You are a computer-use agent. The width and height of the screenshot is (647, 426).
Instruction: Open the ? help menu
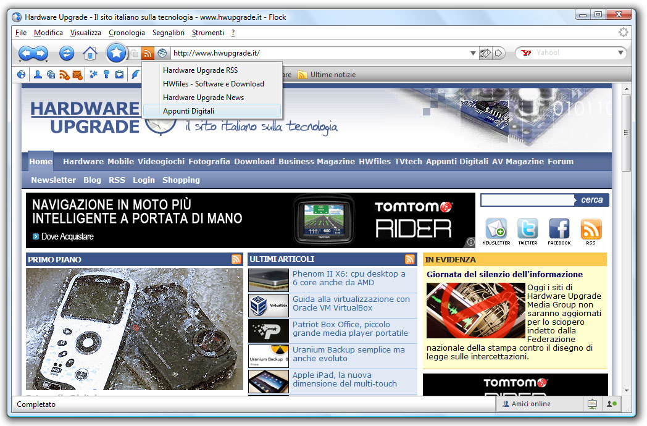coord(233,33)
